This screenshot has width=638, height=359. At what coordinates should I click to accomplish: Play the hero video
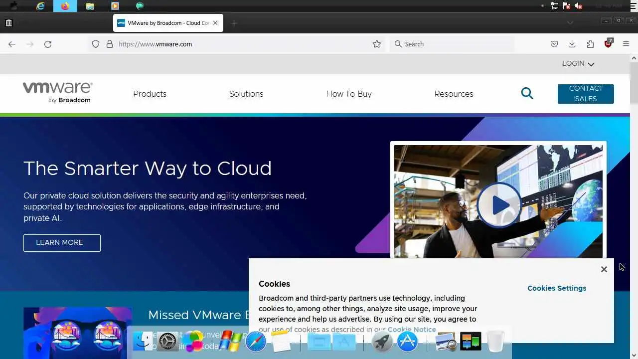pyautogui.click(x=498, y=204)
